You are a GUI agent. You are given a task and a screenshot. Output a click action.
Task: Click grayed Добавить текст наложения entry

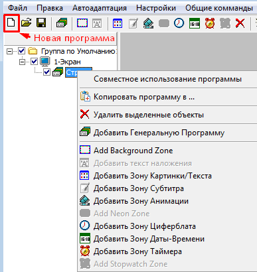click(x=168, y=163)
